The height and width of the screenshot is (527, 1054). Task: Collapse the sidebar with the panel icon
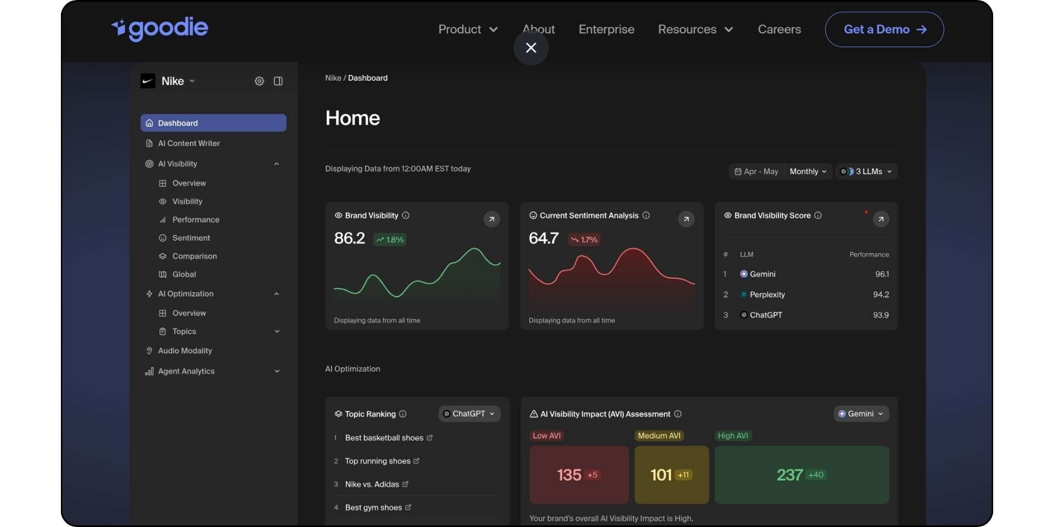pyautogui.click(x=278, y=81)
